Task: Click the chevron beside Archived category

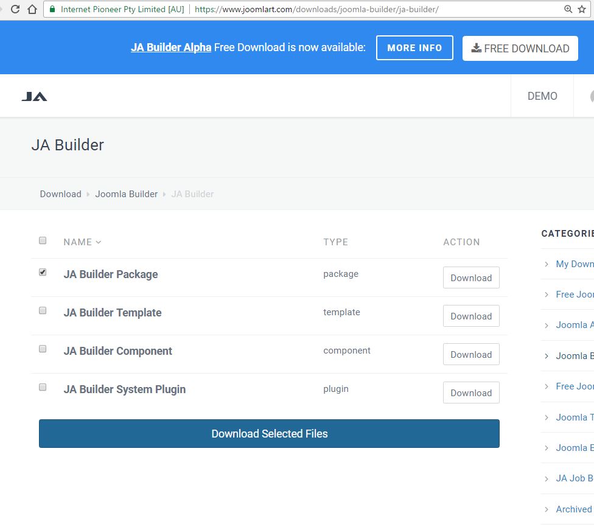Action: (547, 509)
